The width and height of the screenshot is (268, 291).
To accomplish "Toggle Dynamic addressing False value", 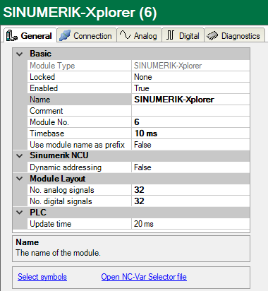I will coord(190,167).
